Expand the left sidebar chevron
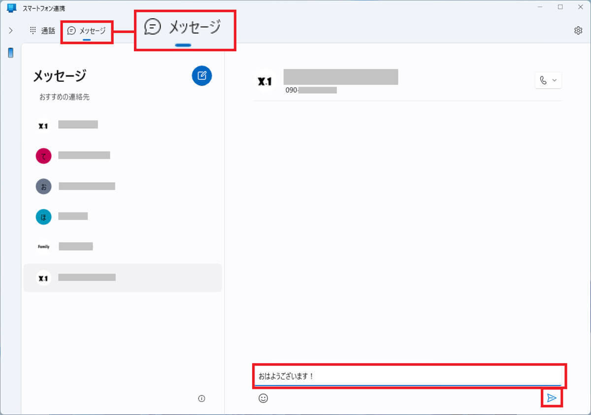The width and height of the screenshot is (591, 415). pyautogui.click(x=11, y=31)
